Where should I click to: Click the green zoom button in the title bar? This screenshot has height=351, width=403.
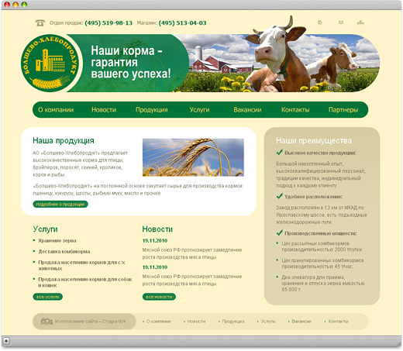click(x=24, y=5)
